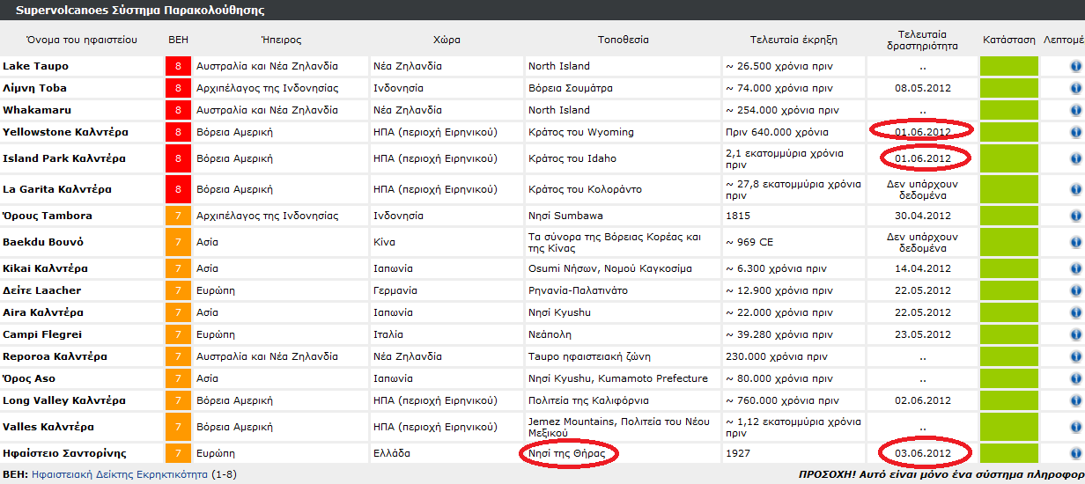Click the BEH column header
This screenshot has width=1085, height=484.
point(178,40)
